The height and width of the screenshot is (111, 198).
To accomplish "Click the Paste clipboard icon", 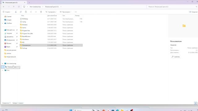I will click(x=26, y=12).
